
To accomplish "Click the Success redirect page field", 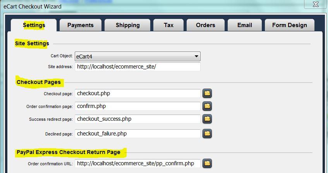I will [x=137, y=119].
